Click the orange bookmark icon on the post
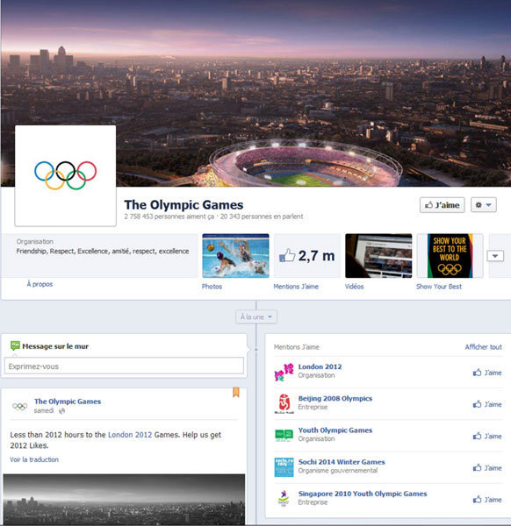This screenshot has width=511, height=526. tap(236, 392)
